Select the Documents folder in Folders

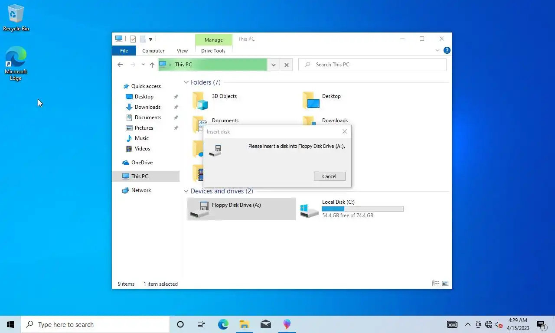tap(225, 121)
